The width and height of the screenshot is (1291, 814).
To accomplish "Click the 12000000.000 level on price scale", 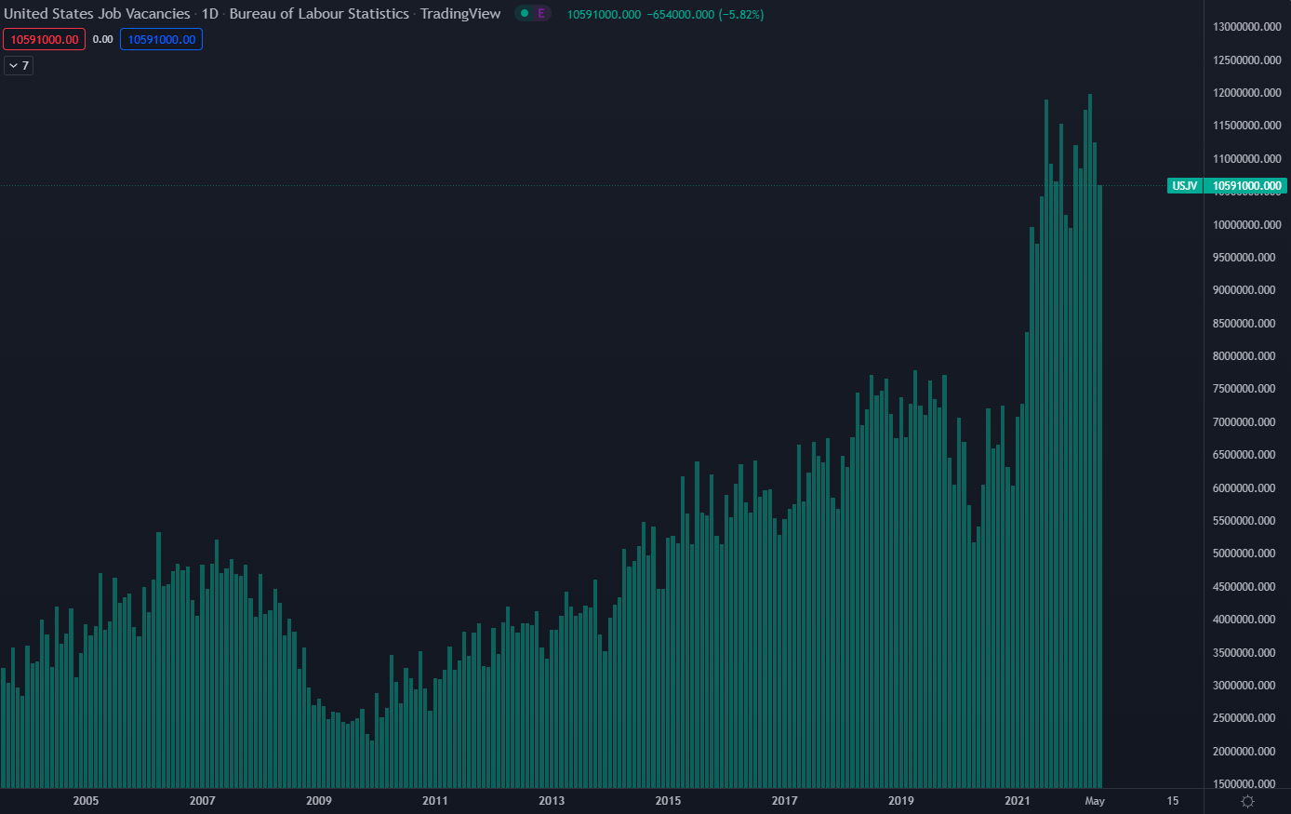I will tap(1246, 93).
